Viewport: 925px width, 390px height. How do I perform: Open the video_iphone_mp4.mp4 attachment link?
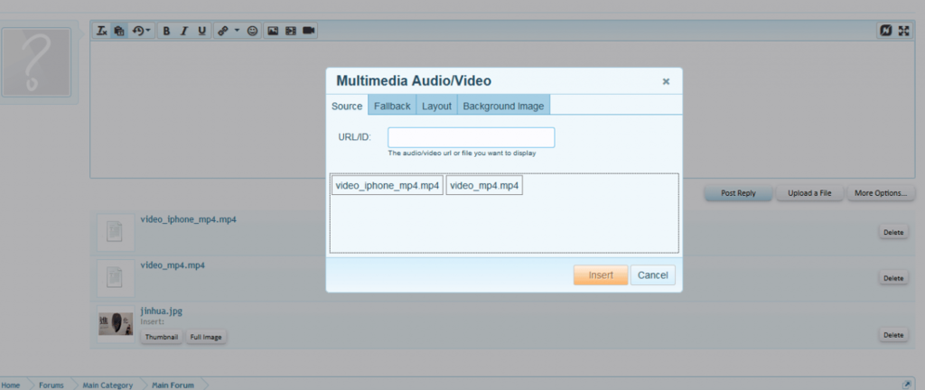tap(188, 219)
